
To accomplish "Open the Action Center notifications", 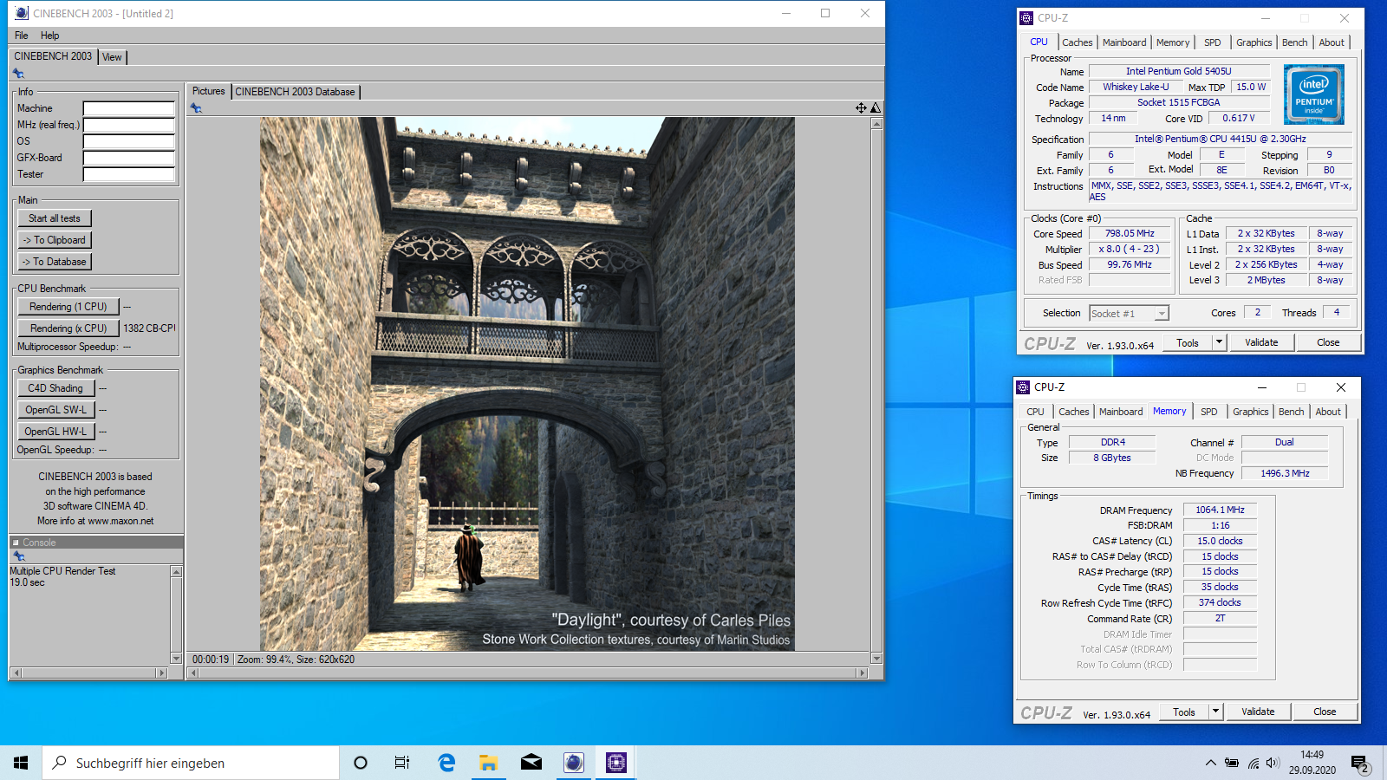I will 1360,764.
